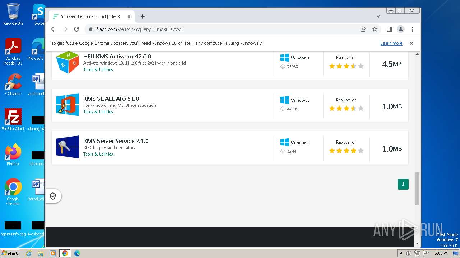Click scrollbar up arrow
This screenshot has width=460, height=258.
(x=417, y=54)
